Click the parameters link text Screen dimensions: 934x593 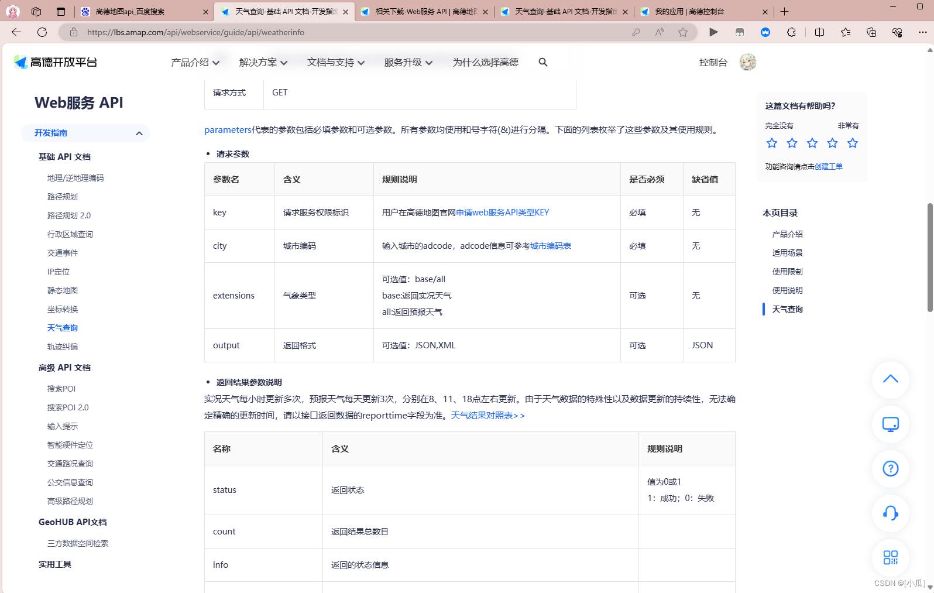[228, 130]
